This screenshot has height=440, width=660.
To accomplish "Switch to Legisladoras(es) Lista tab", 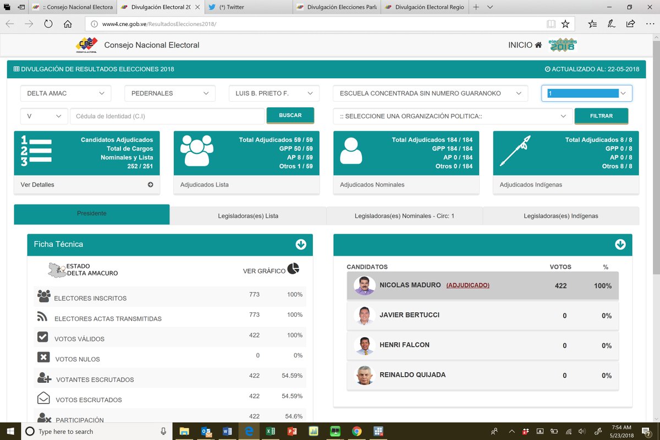I will pos(248,216).
